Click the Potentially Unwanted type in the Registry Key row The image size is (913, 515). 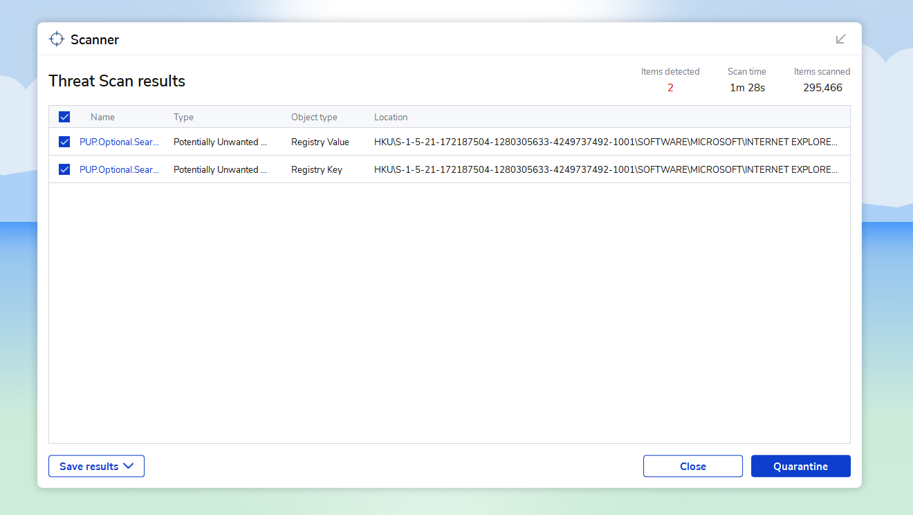pos(221,169)
